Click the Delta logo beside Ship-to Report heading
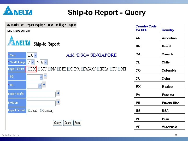Viewport: 188px width, 141px height. (x=19, y=41)
